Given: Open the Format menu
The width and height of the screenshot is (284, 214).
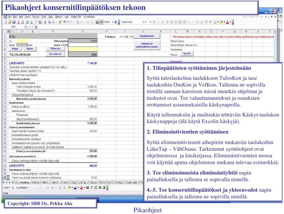Looking at the screenshot, I should (x=36, y=17).
